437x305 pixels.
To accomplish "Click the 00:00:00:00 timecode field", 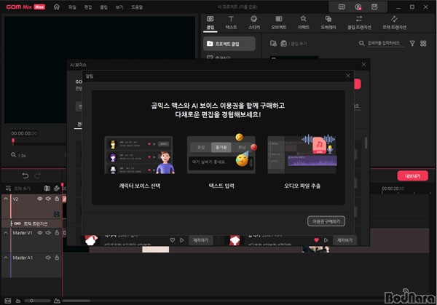I will tap(24, 133).
